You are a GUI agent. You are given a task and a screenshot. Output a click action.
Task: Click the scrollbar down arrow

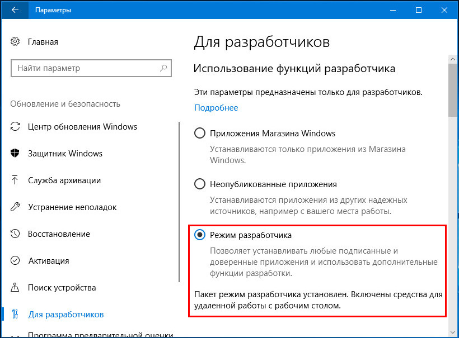453,332
